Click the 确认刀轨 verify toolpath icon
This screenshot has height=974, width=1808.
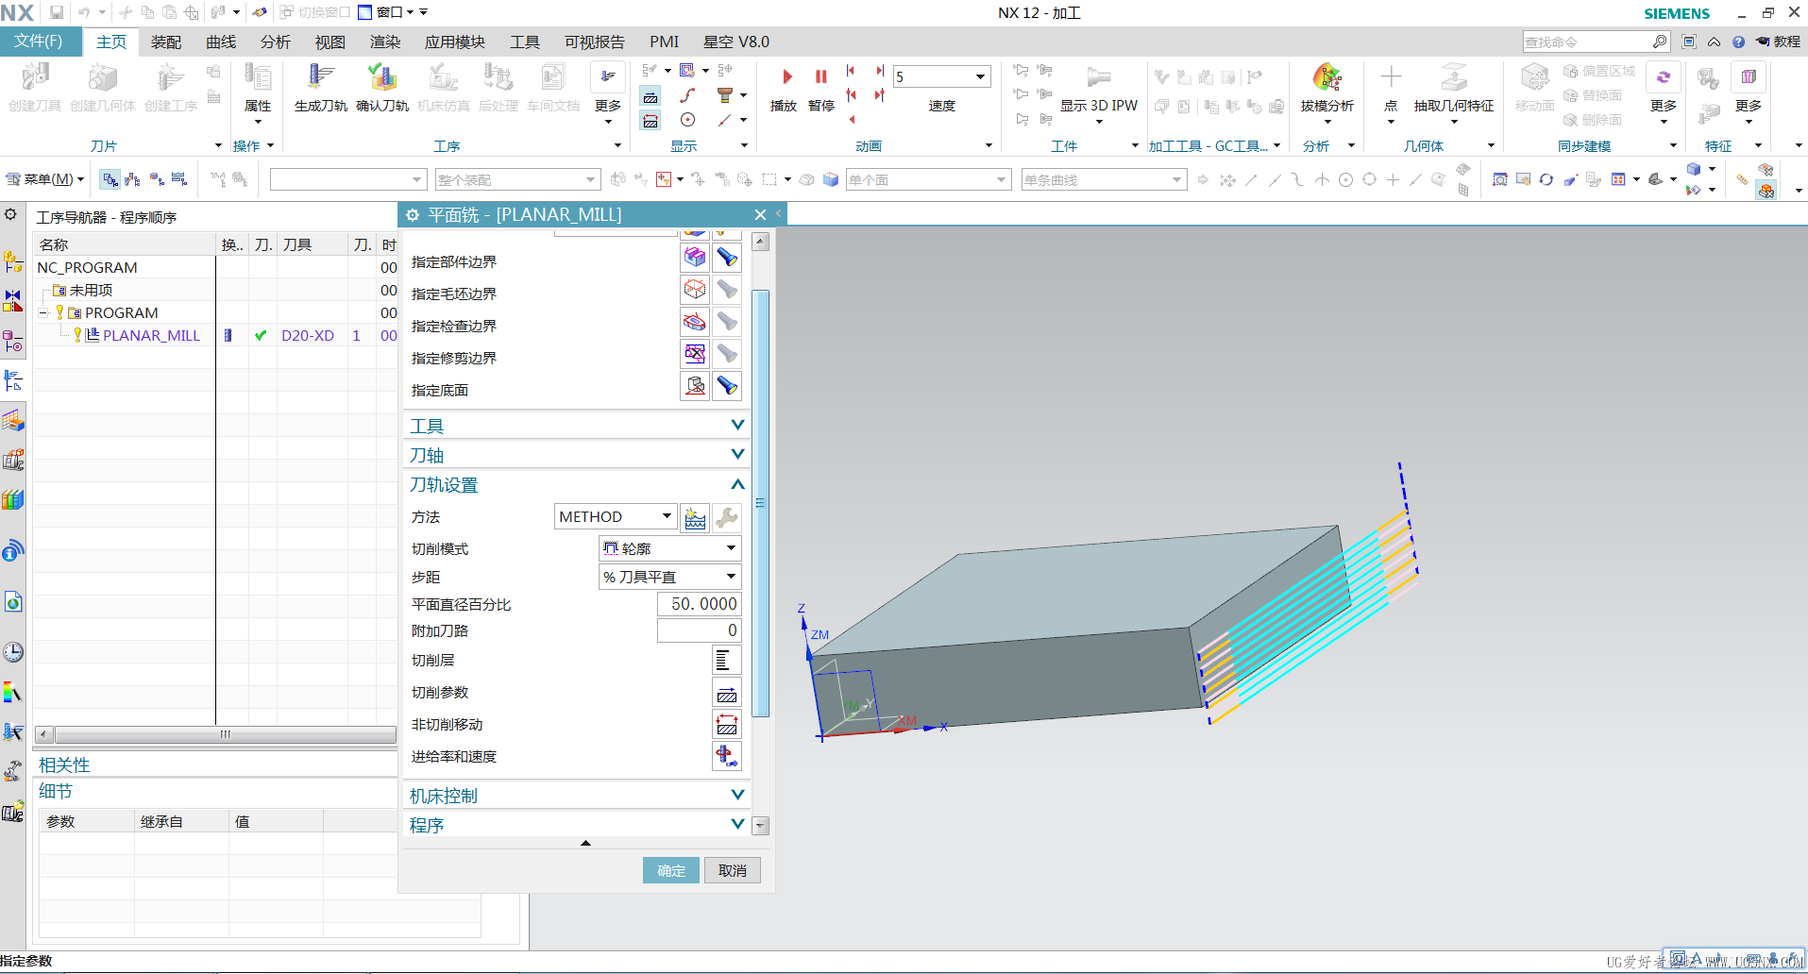(x=382, y=77)
